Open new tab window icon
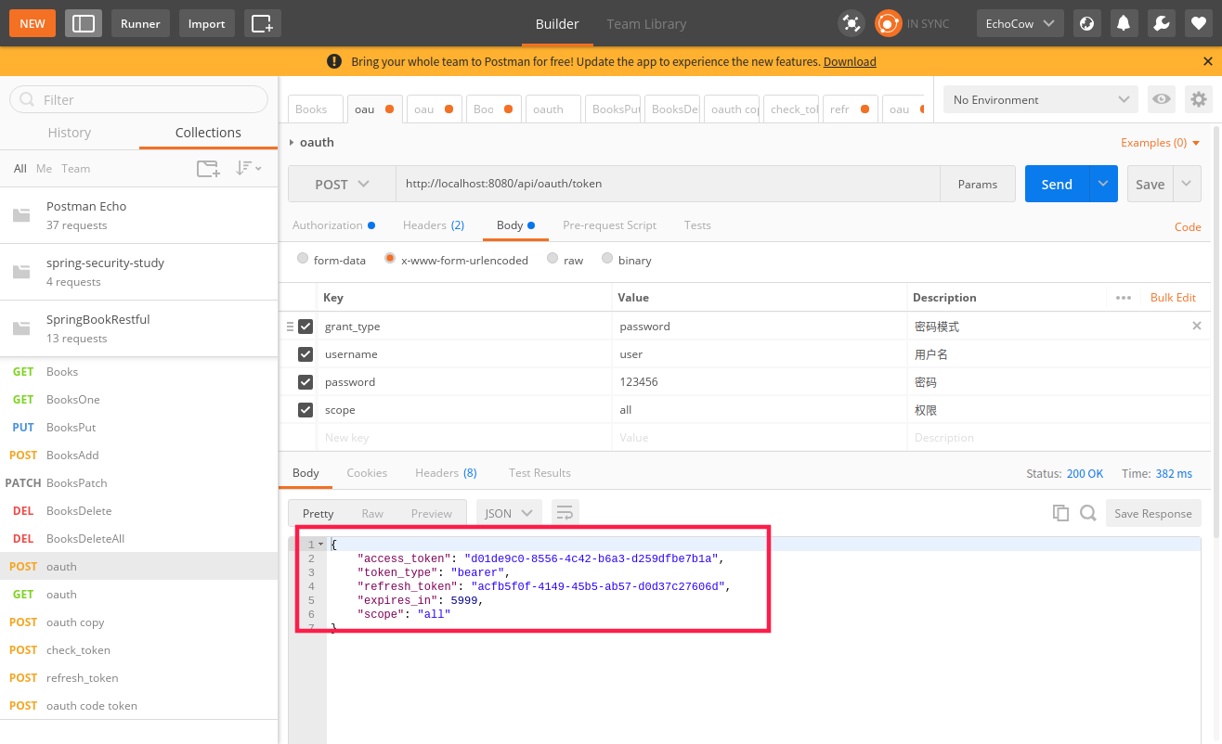Image resolution: width=1222 pixels, height=744 pixels. click(263, 23)
